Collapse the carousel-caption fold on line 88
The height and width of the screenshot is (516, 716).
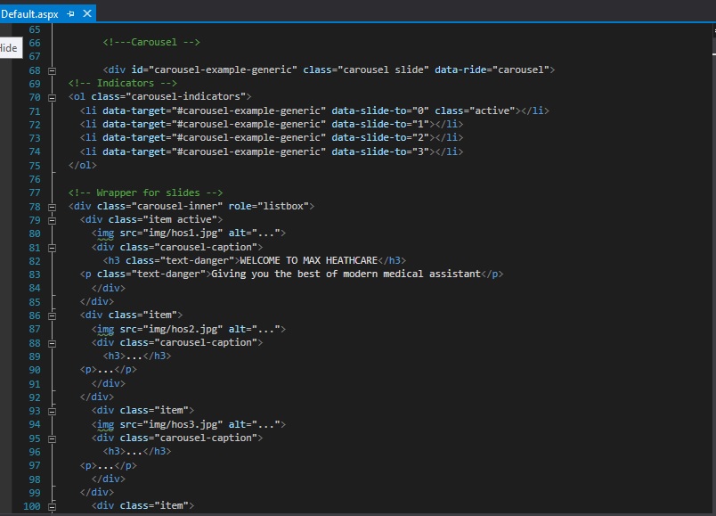tap(51, 342)
